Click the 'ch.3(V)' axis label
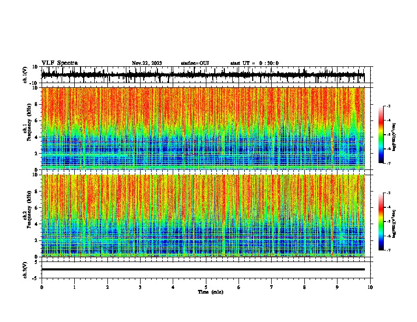 point(25,270)
